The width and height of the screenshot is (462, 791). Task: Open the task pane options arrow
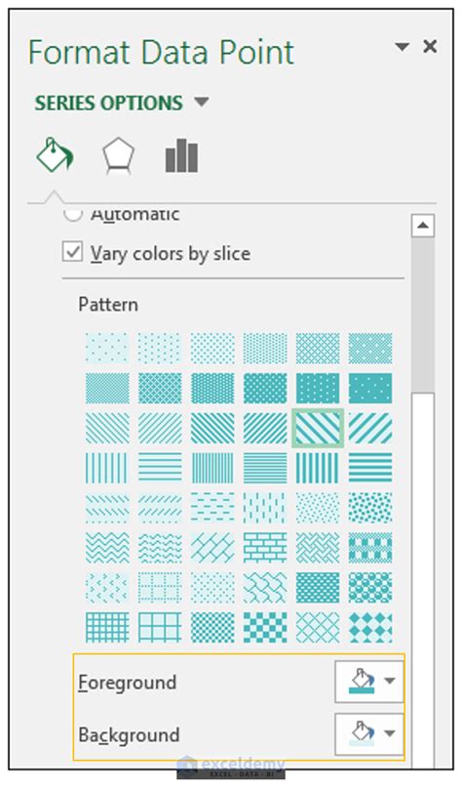(x=402, y=47)
